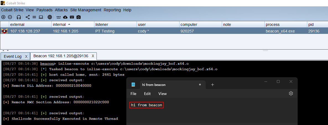Open the Cobalt Strike menu
Image resolution: width=328 pixels, height=125 pixels.
tap(12, 10)
